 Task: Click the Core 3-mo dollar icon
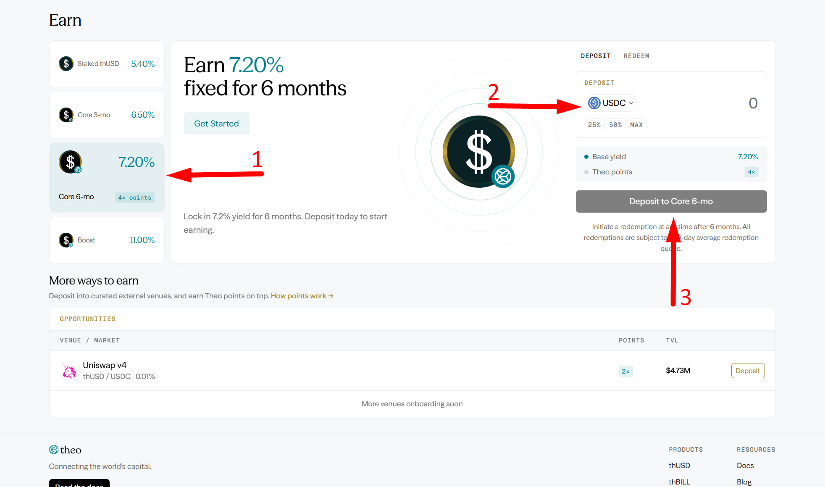[66, 115]
